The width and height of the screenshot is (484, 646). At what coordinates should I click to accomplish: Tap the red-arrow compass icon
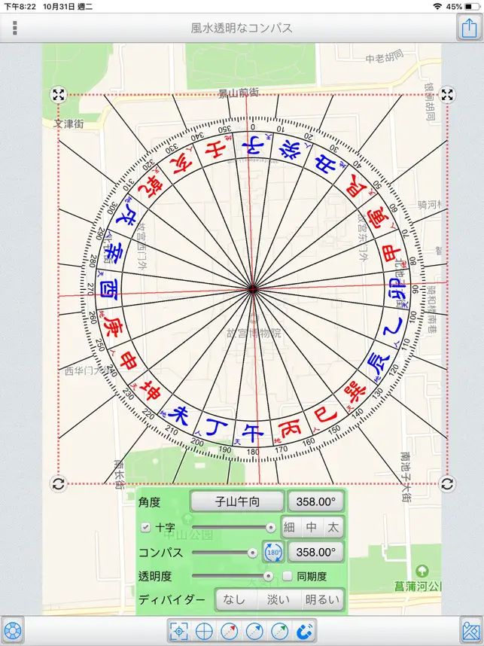pyautogui.click(x=229, y=631)
